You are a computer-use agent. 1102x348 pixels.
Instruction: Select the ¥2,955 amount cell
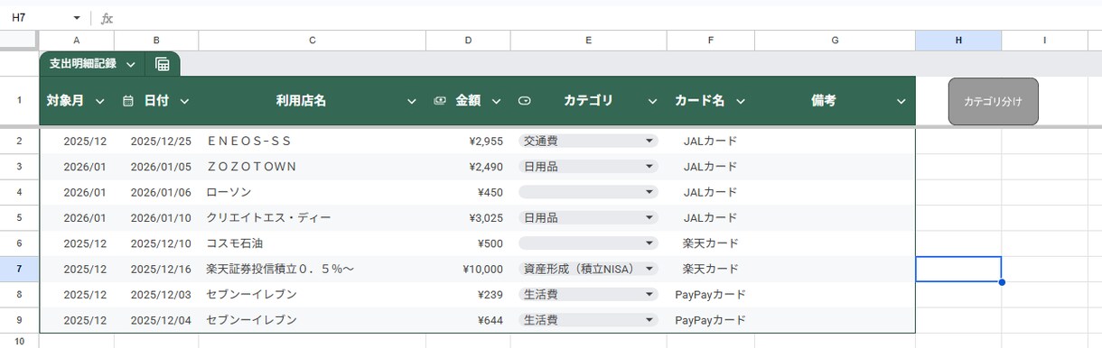[x=468, y=142]
